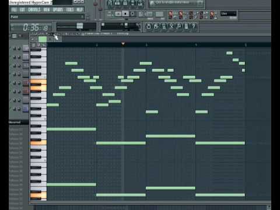Click the first channel's button in step sequencer
This screenshot has width=280, height=210.
click(26, 48)
